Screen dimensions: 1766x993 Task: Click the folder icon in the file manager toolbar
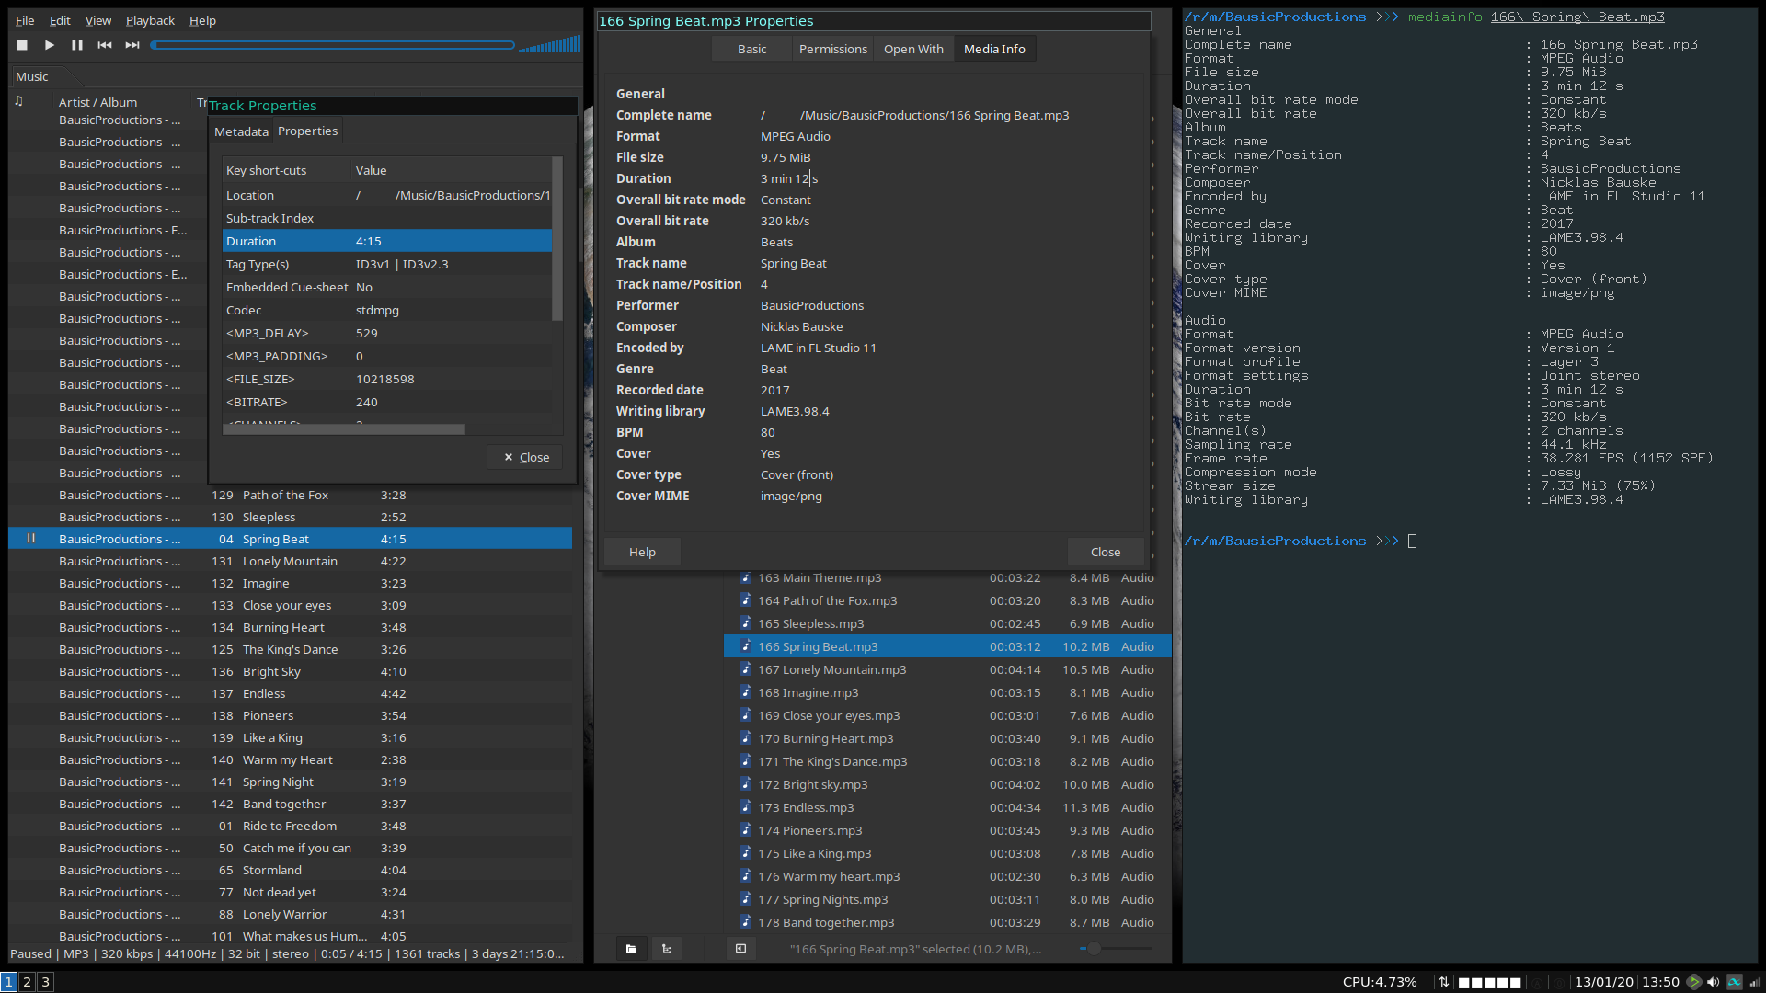[632, 948]
